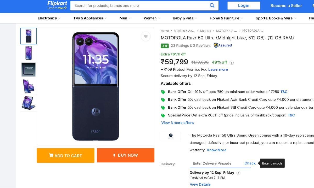Select the second phone thumbnail image
Screen dimensions: 314x188
point(29,53)
